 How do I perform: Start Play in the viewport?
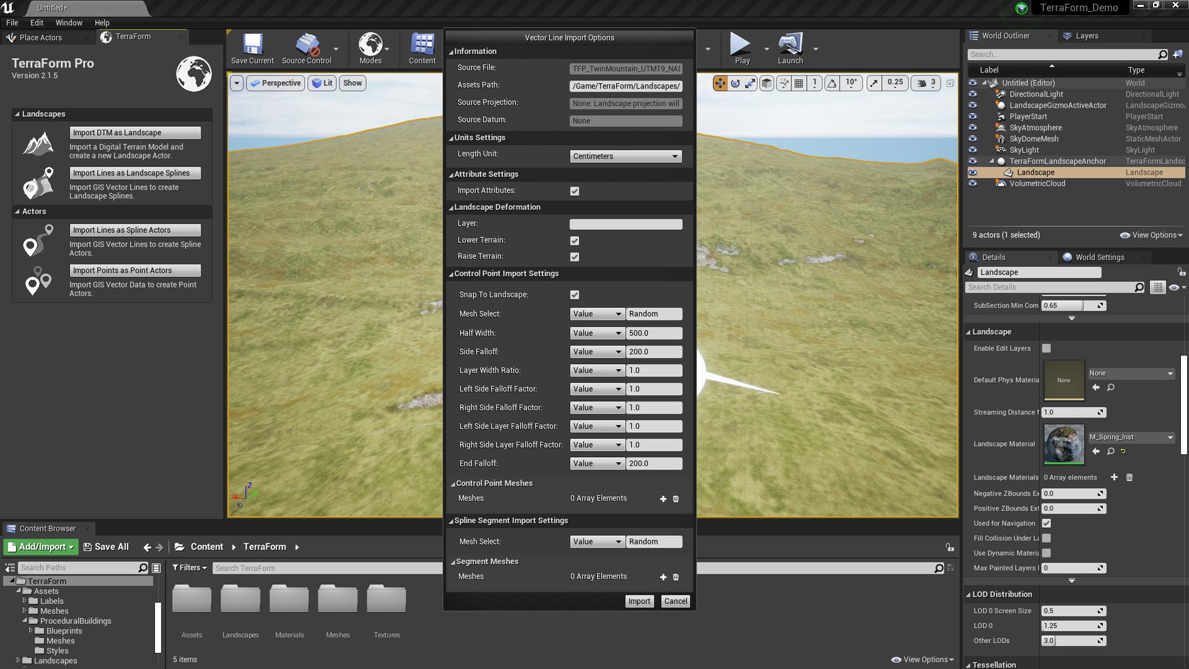click(742, 48)
